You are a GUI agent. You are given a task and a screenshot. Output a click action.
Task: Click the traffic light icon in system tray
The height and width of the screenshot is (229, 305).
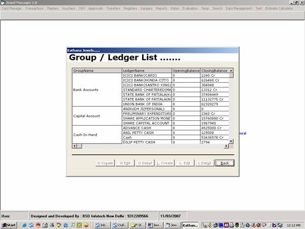tap(237, 225)
